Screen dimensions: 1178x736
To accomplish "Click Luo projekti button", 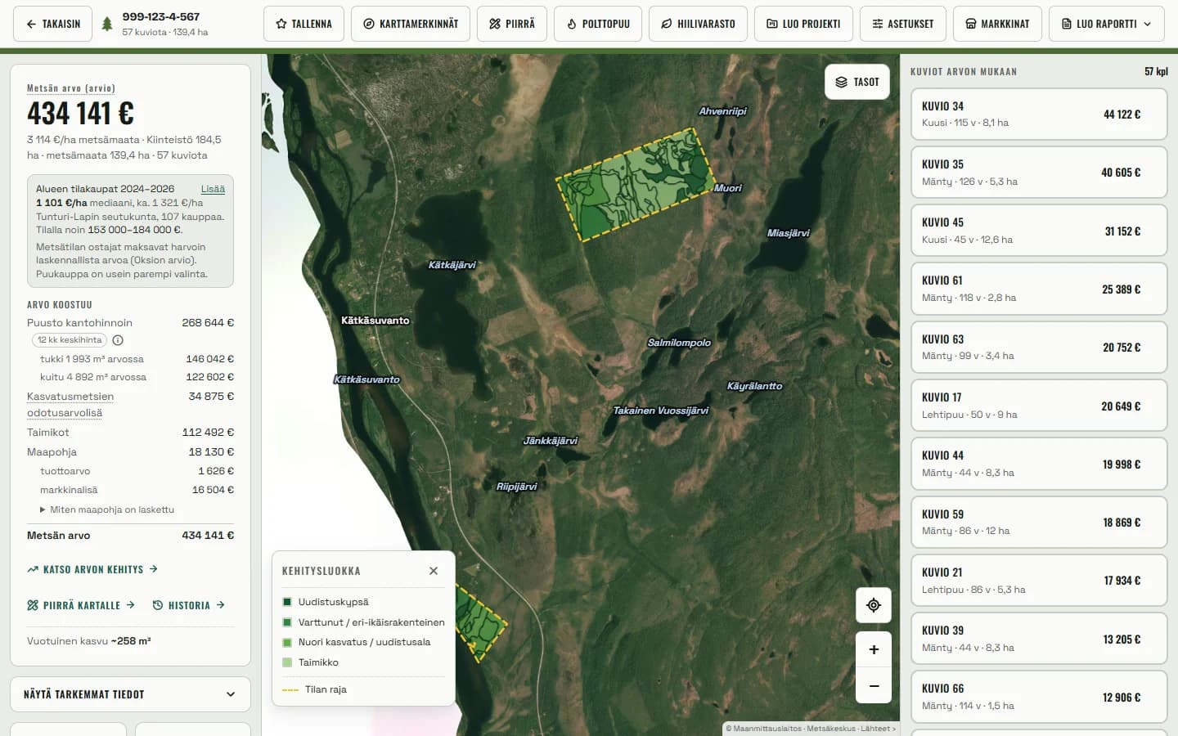I will [803, 24].
